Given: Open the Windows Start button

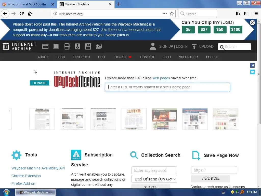Looking at the screenshot, I should tap(6, 192).
